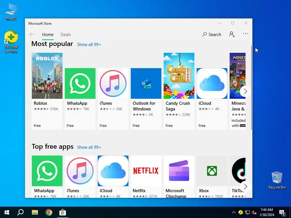Image resolution: width=291 pixels, height=218 pixels.
Task: Advance Most popular carousel with right chevron
Action: [245, 91]
